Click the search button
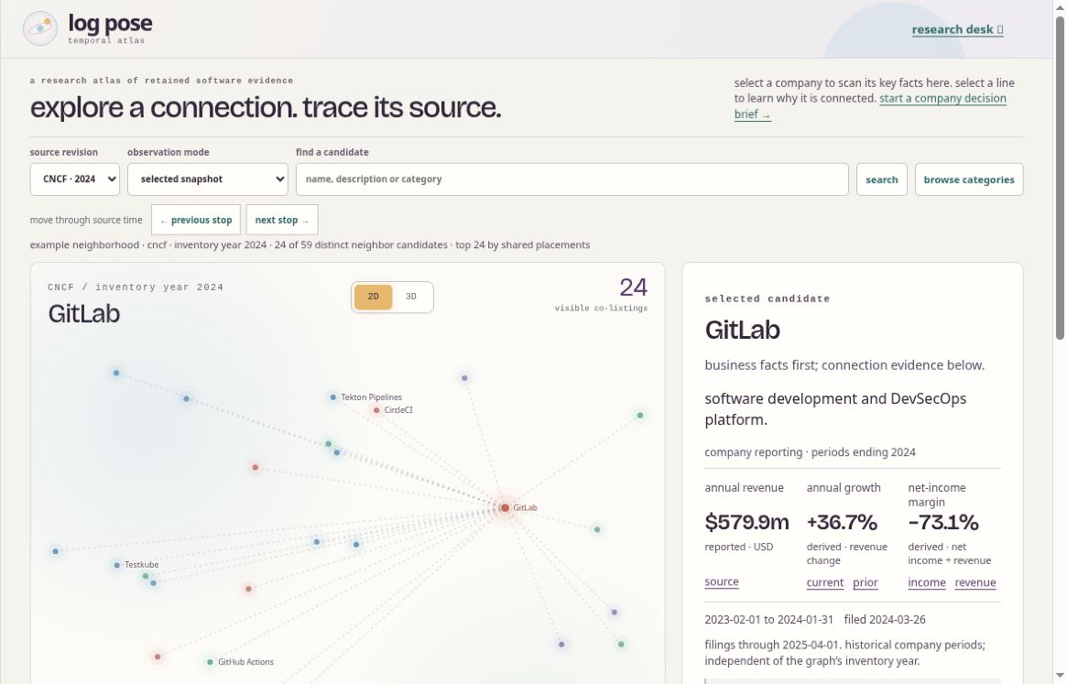This screenshot has height=684, width=1067. click(881, 179)
